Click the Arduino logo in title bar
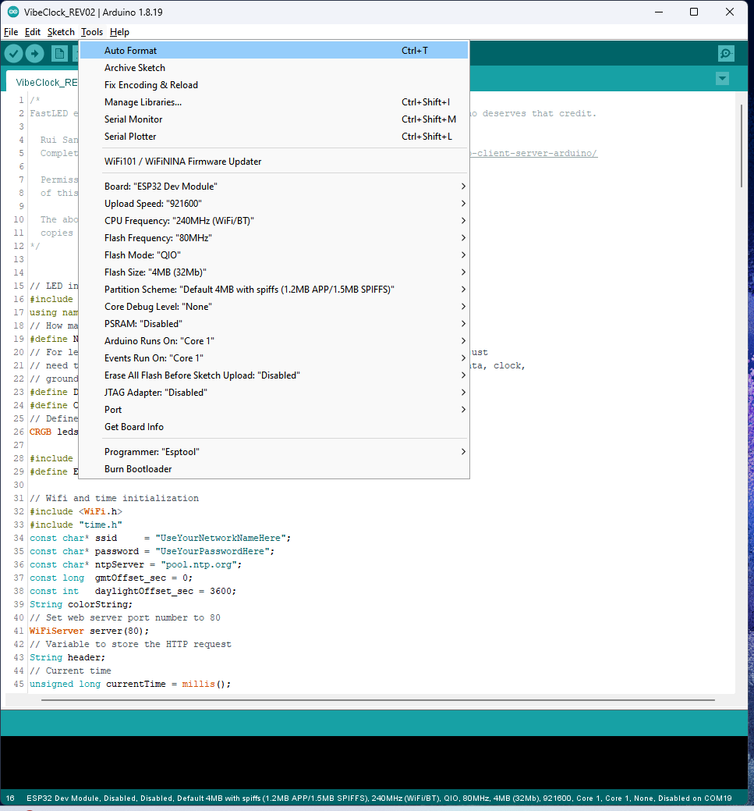The height and width of the screenshot is (811, 754). tap(13, 12)
